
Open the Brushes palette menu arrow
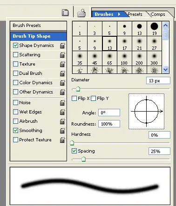pyautogui.click(x=119, y=14)
